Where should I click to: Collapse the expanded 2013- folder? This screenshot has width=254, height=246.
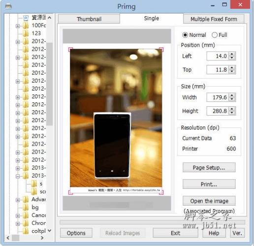point(18,176)
